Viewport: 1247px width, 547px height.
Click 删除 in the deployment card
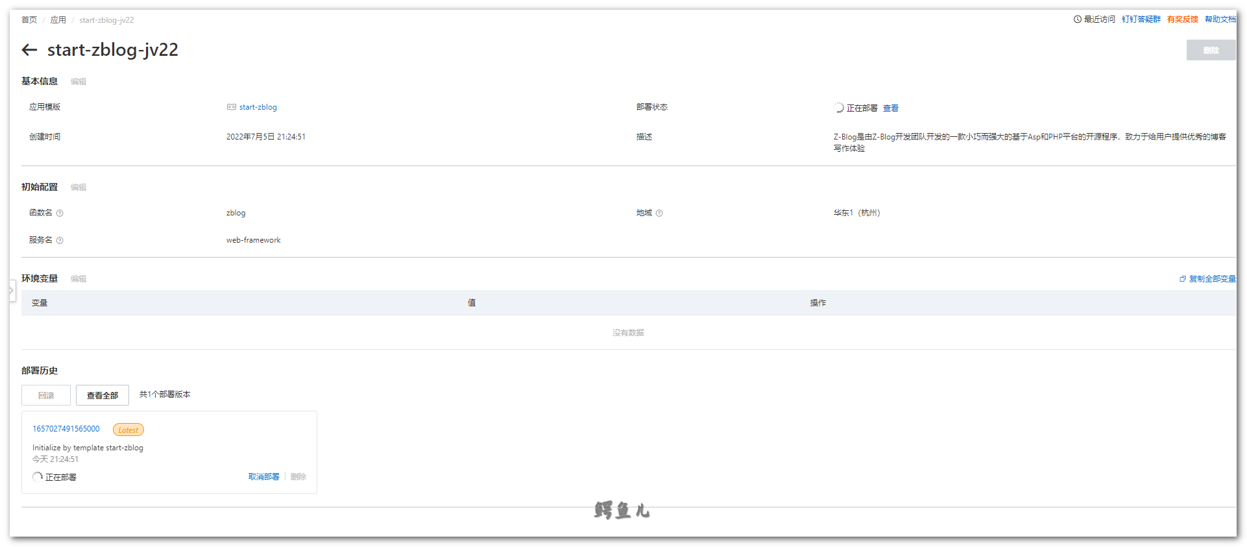298,477
